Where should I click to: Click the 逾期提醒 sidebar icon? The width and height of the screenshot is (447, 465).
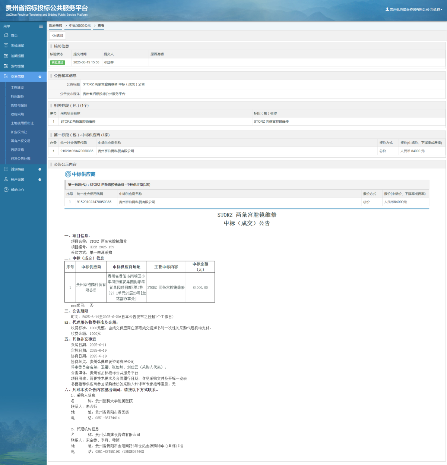coord(6,56)
